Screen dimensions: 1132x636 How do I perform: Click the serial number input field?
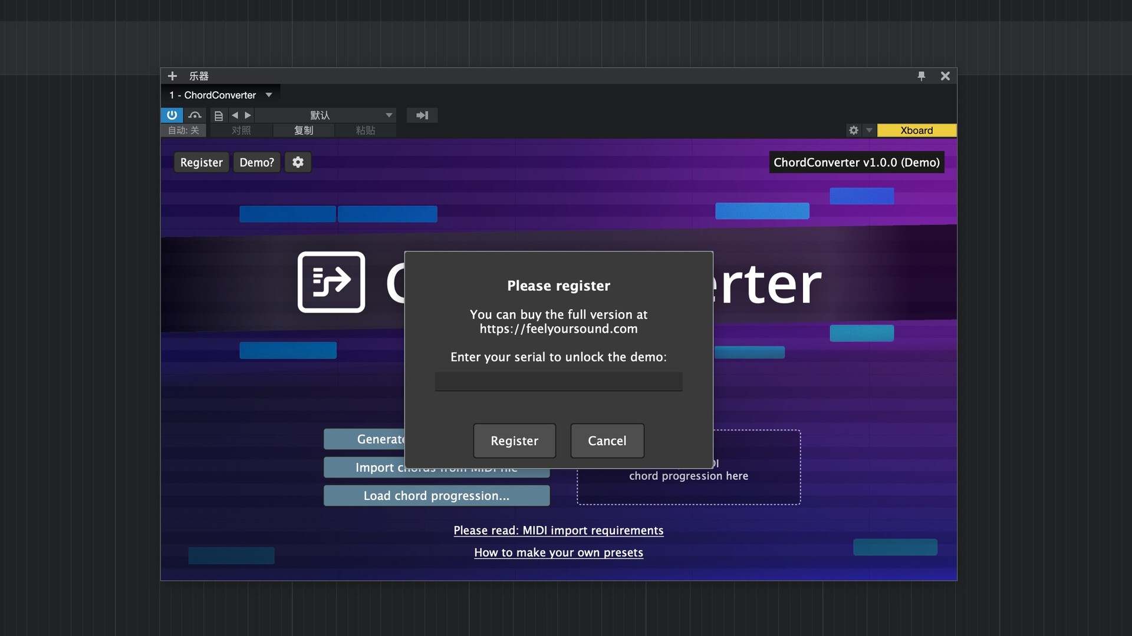click(558, 381)
